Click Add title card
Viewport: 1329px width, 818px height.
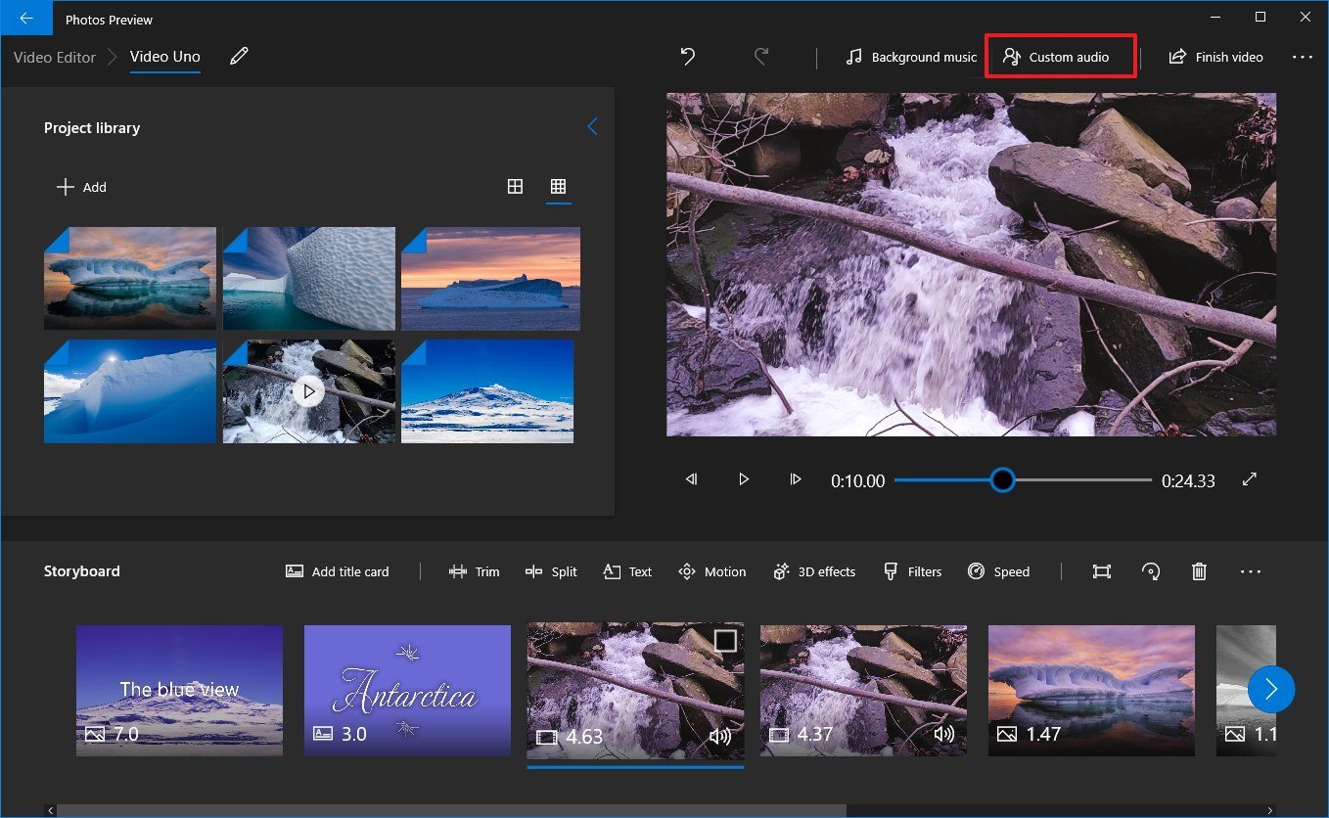pyautogui.click(x=338, y=571)
